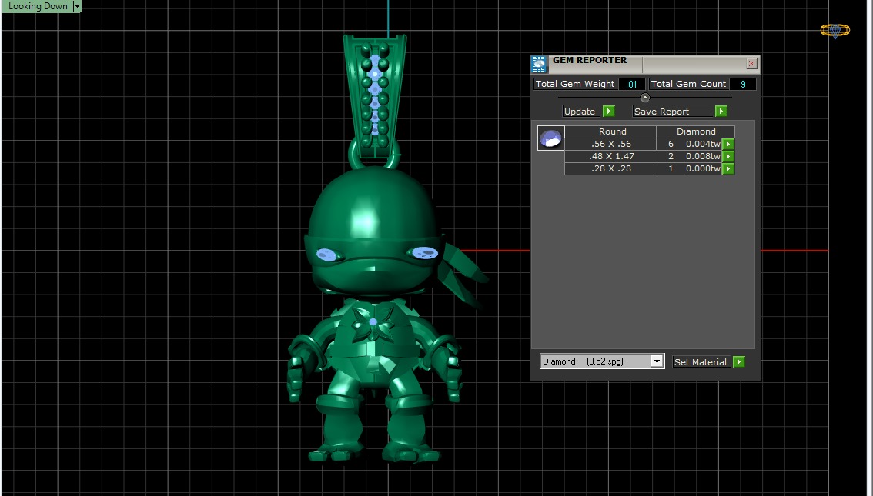Click green arrow beside 0.008tw
The width and height of the screenshot is (873, 496).
728,156
